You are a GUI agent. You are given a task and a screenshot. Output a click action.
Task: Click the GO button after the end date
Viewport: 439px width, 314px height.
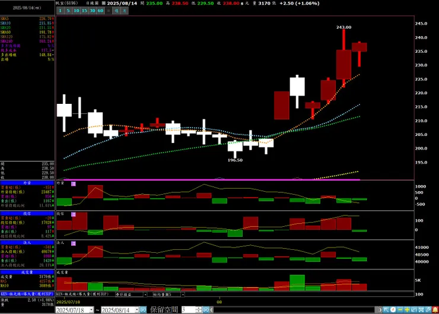143,310
